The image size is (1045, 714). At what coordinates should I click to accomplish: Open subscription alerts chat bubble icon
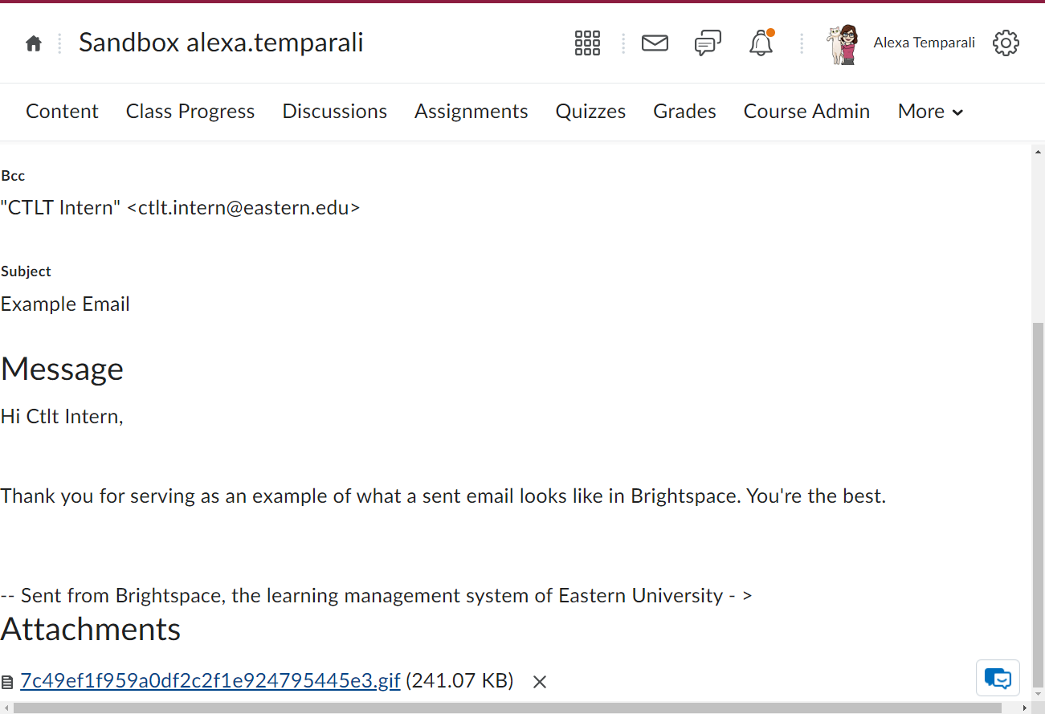pyautogui.click(x=708, y=43)
